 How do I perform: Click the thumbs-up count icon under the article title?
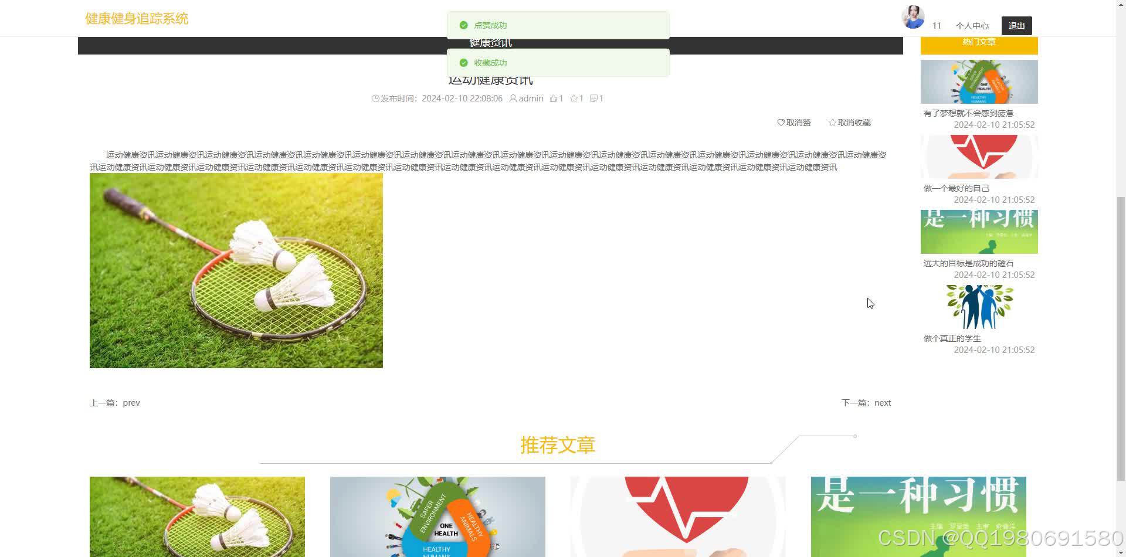[x=555, y=98]
